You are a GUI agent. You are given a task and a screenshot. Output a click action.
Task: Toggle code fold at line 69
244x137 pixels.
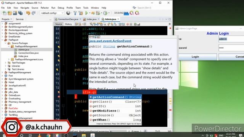(x=63, y=74)
